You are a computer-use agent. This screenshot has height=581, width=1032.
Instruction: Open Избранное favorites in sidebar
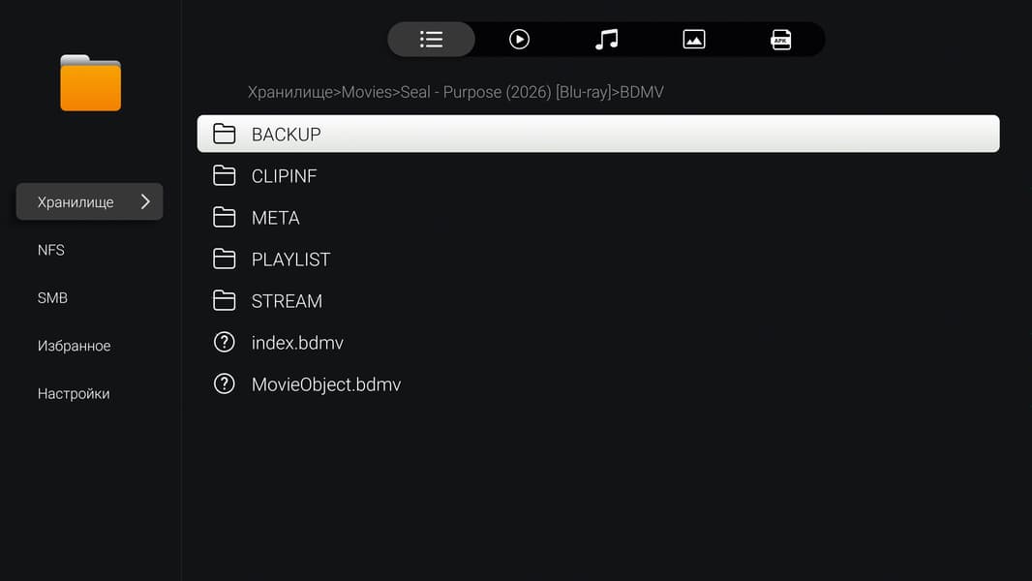pos(74,346)
